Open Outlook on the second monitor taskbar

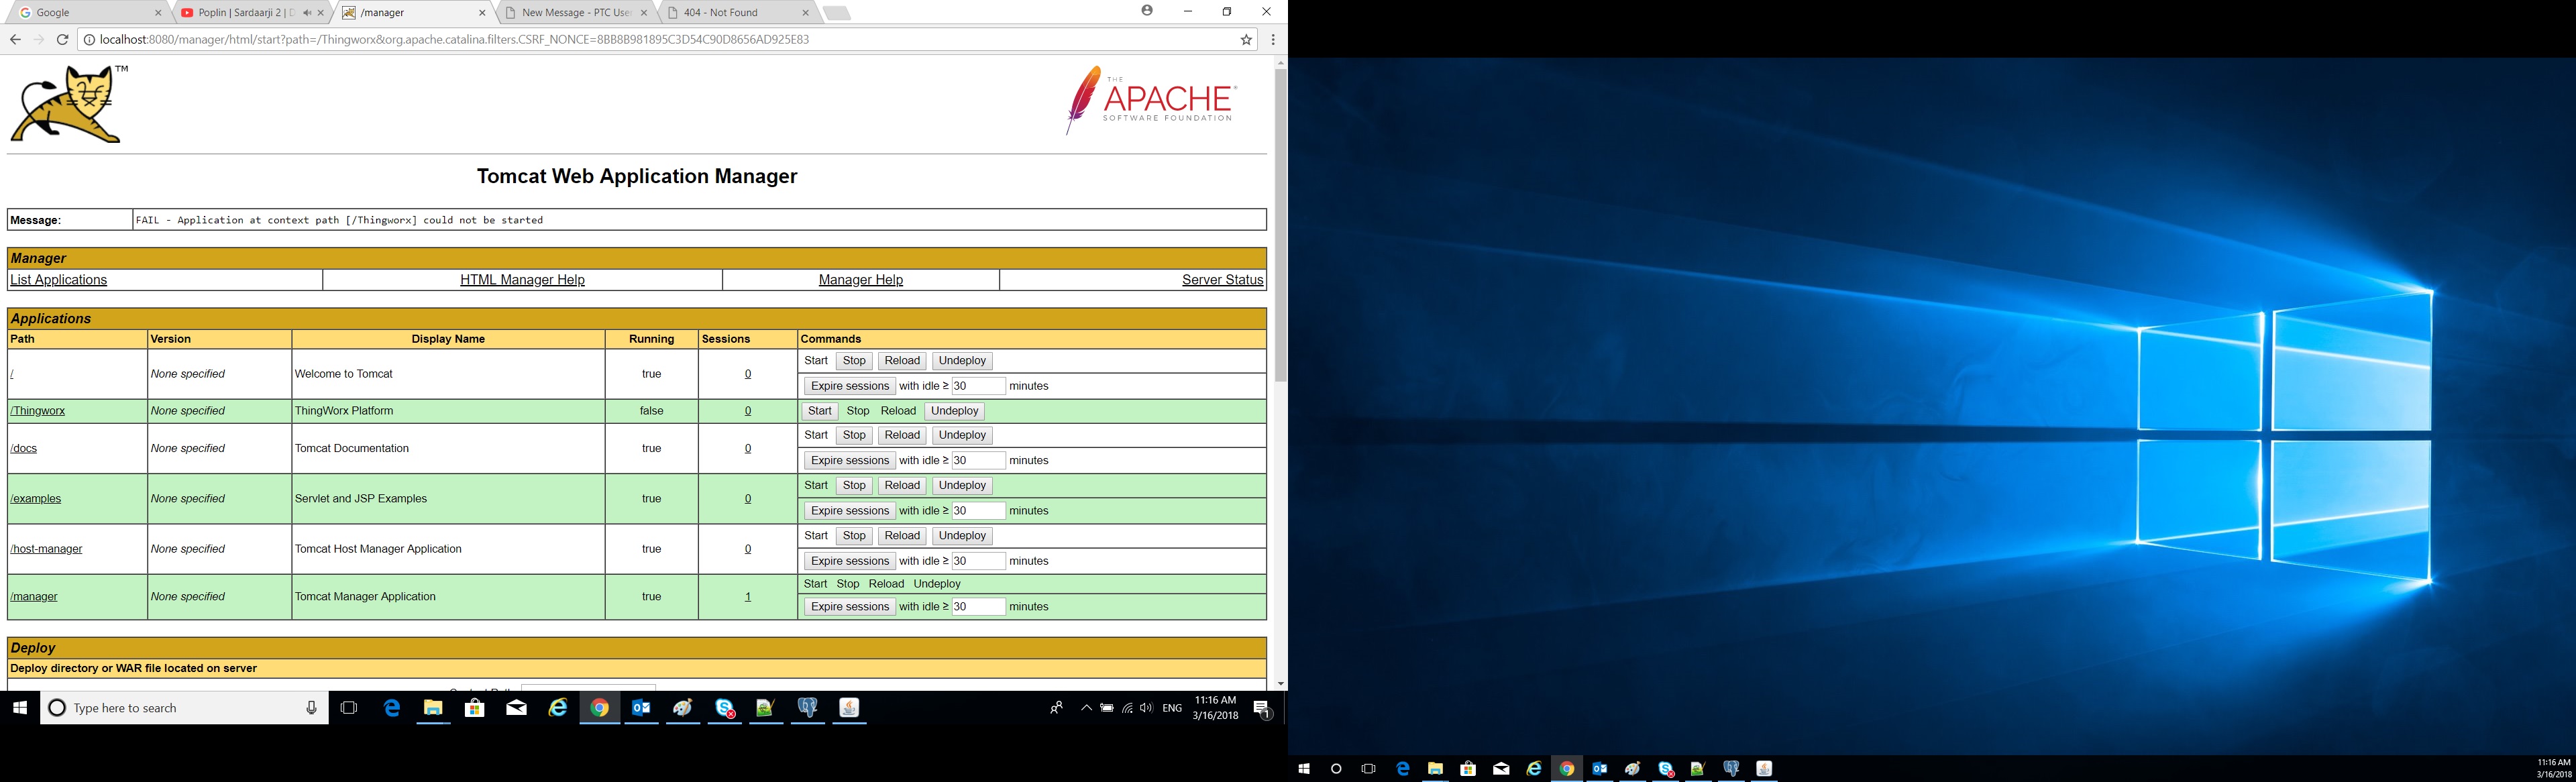pos(1599,769)
